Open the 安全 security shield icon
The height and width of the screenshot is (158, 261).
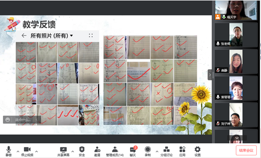82,151
